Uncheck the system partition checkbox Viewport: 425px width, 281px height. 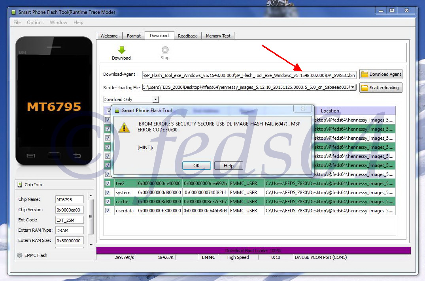(x=108, y=193)
